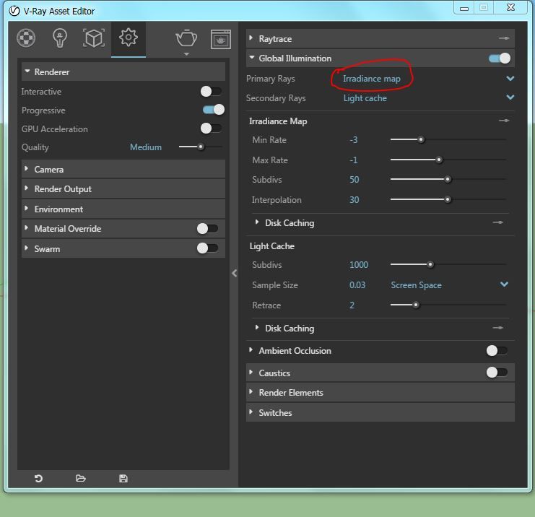Close the V-Ray Asset Editor window
Image resolution: width=535 pixels, height=517 pixels.
pyautogui.click(x=510, y=7)
